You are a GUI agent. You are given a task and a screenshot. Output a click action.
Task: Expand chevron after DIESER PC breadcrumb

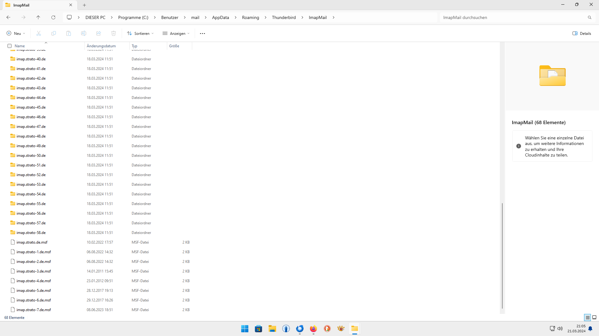pyautogui.click(x=112, y=17)
